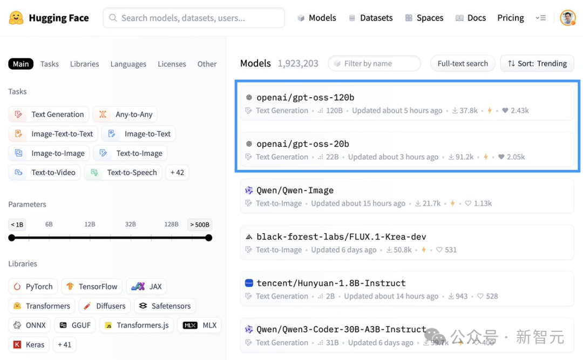
Task: Click the Models cube icon in navbar
Action: 301,18
